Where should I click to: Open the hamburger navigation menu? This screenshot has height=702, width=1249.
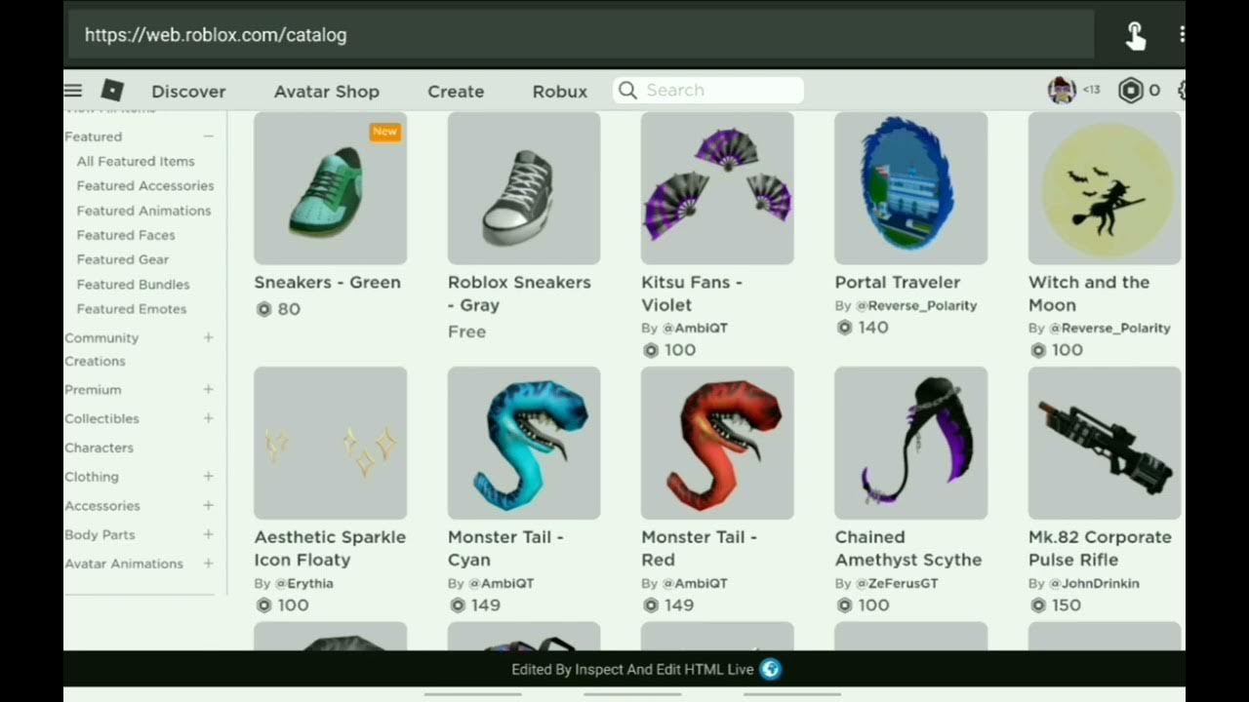point(73,91)
